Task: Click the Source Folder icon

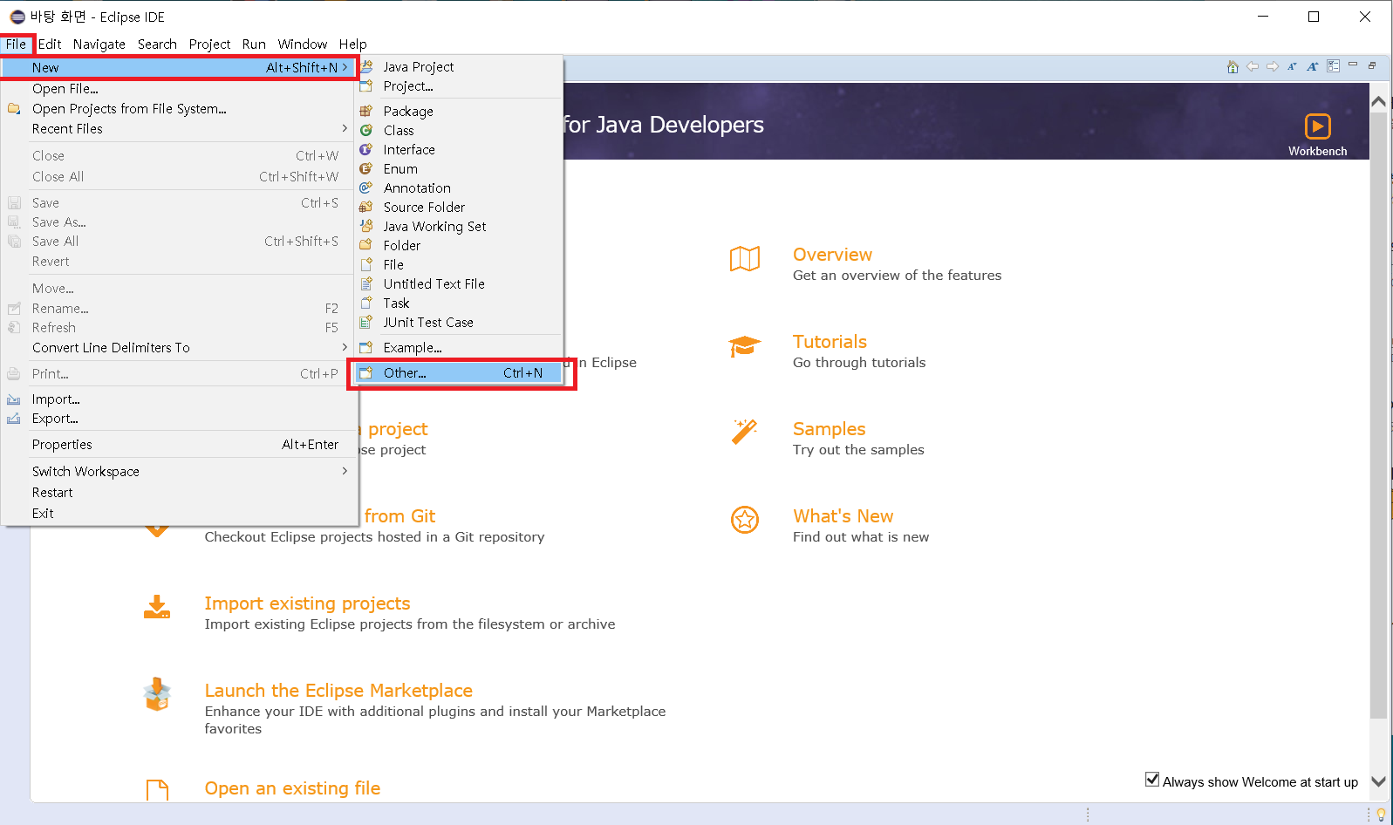Action: [366, 207]
